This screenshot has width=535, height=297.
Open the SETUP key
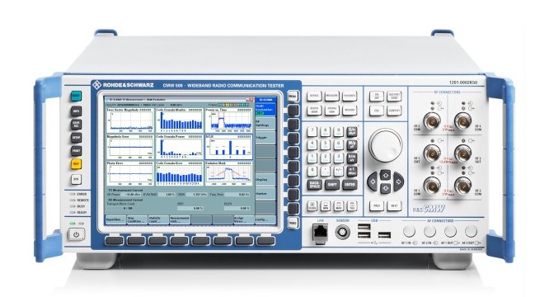click(x=76, y=138)
